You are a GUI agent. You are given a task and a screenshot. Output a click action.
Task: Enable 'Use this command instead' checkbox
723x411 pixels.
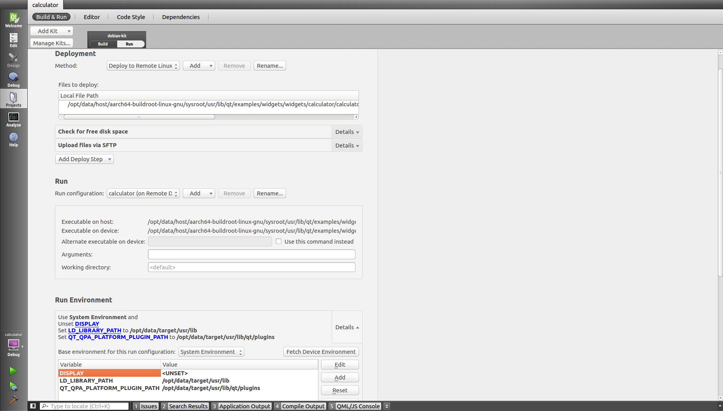click(x=279, y=241)
